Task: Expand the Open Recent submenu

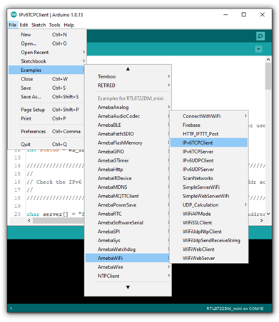Action: pos(46,52)
